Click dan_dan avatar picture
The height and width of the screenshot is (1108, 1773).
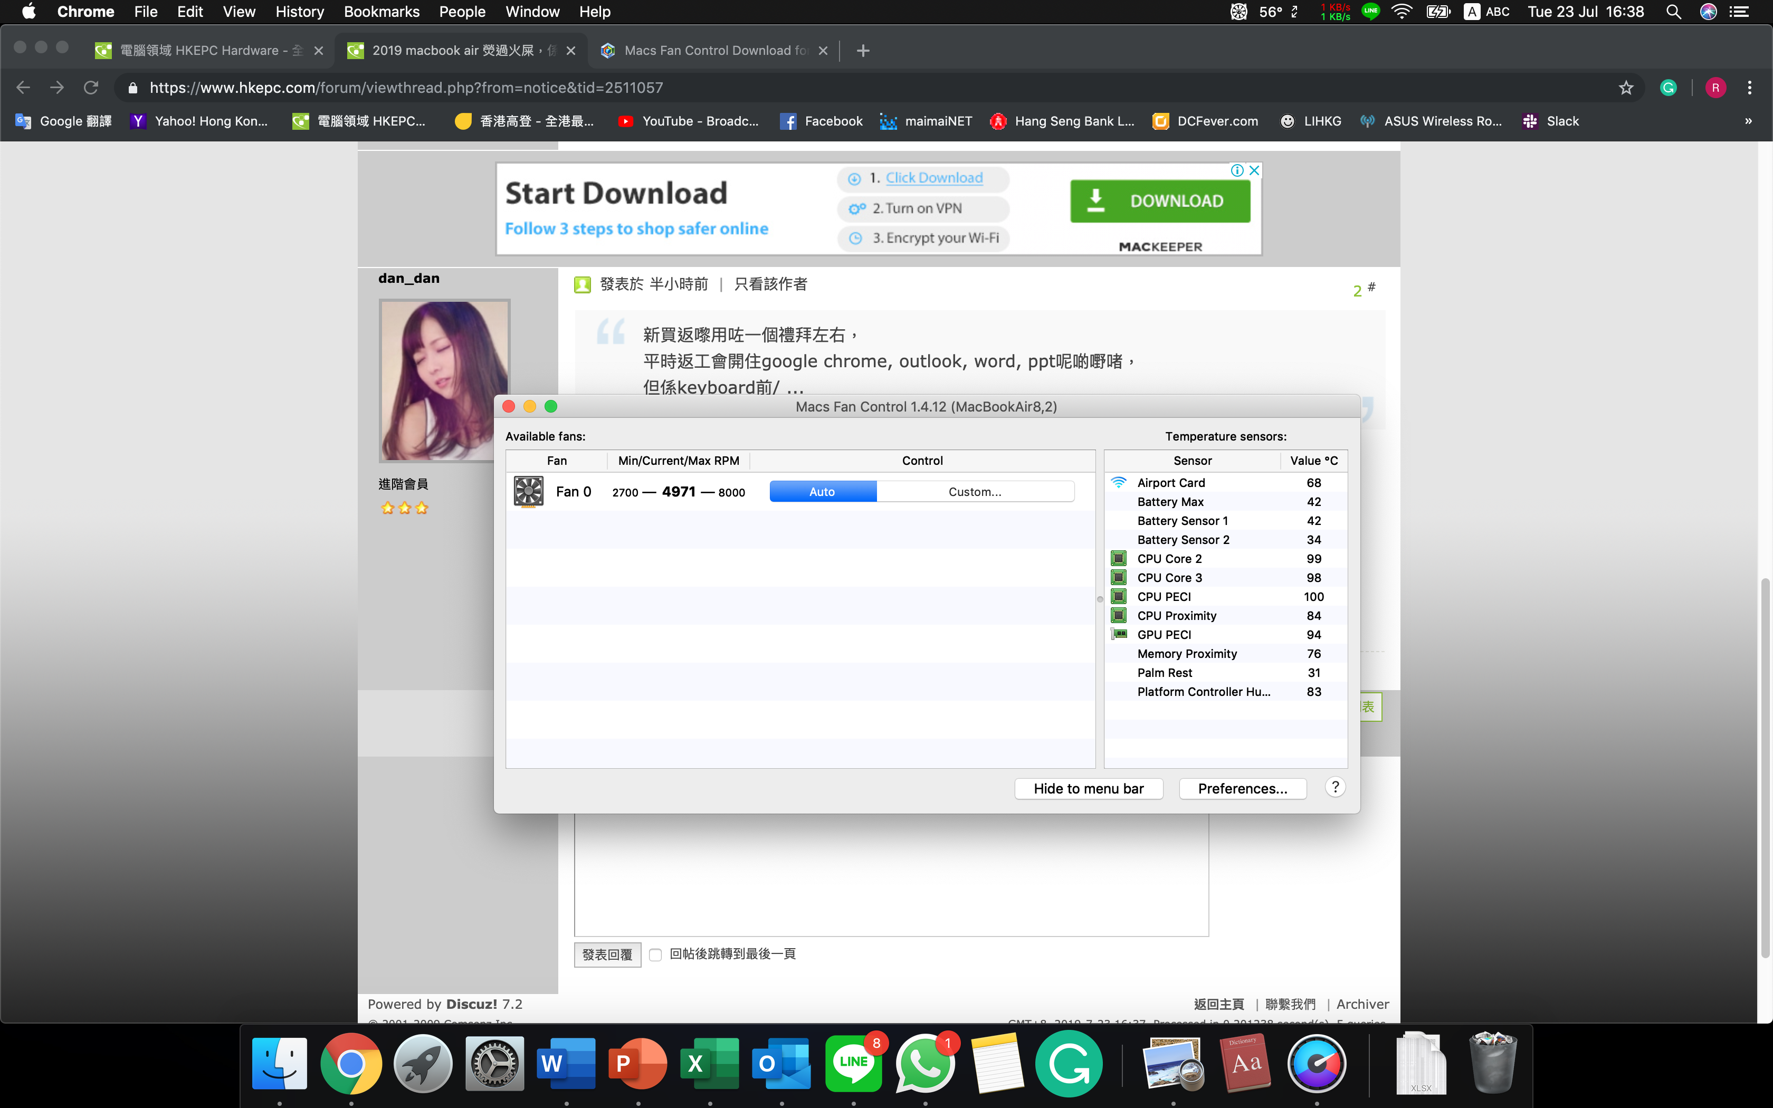[x=445, y=380]
